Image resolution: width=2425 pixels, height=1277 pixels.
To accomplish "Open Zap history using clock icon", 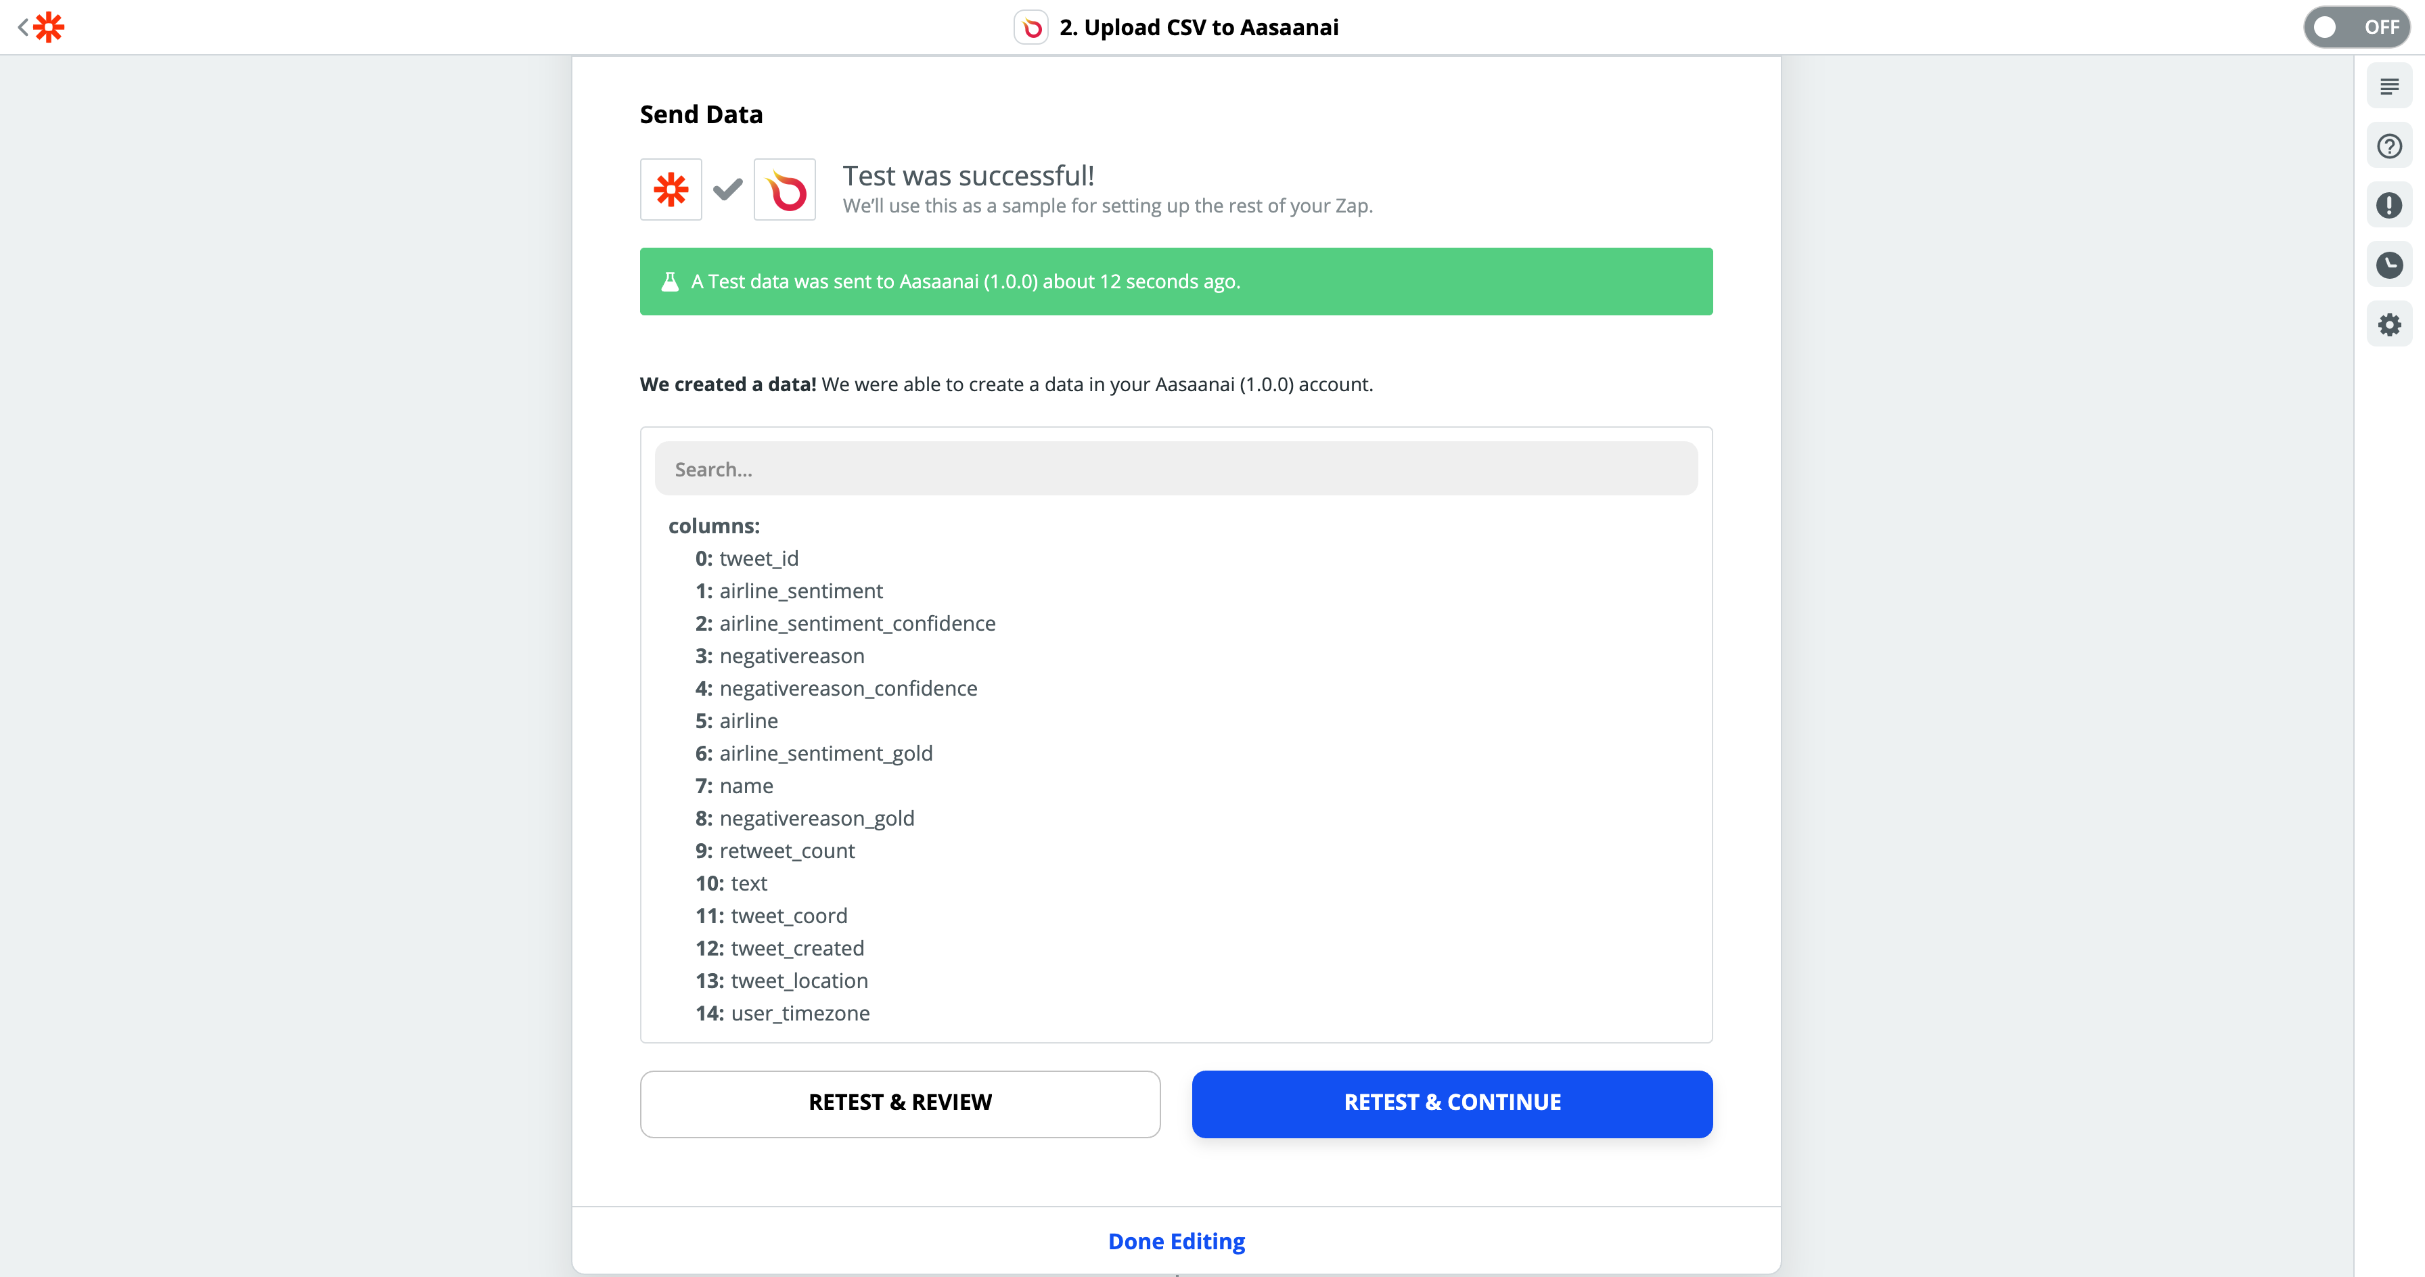I will point(2389,265).
